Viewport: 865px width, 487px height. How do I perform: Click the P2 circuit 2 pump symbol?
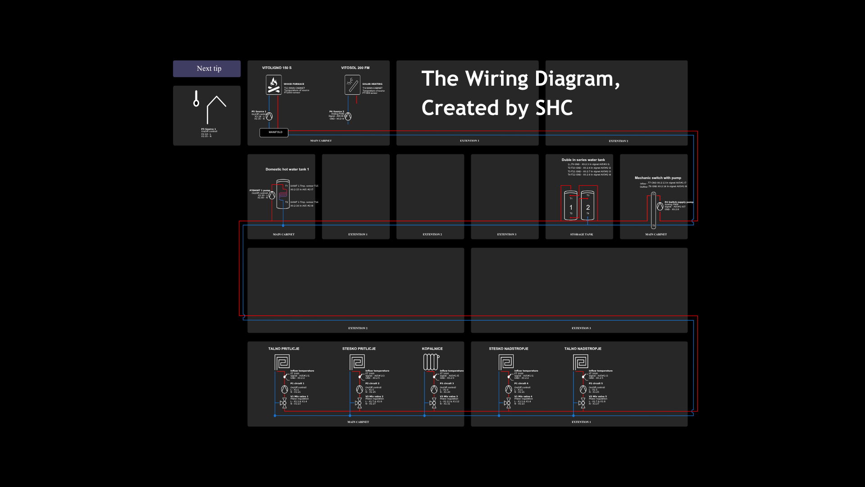pyautogui.click(x=360, y=389)
